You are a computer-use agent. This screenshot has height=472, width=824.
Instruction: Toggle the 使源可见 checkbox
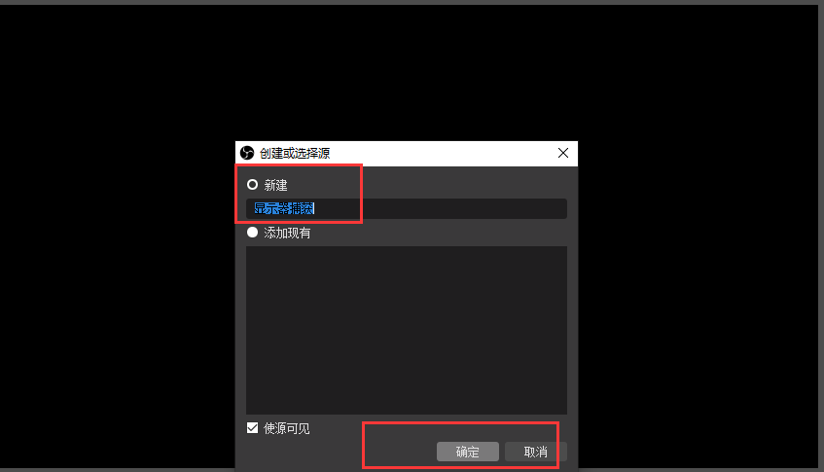(252, 428)
